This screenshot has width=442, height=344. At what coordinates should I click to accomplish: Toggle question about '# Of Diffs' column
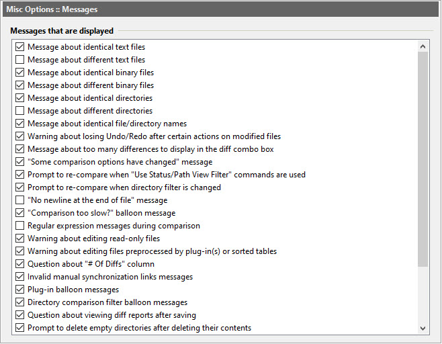[20, 264]
